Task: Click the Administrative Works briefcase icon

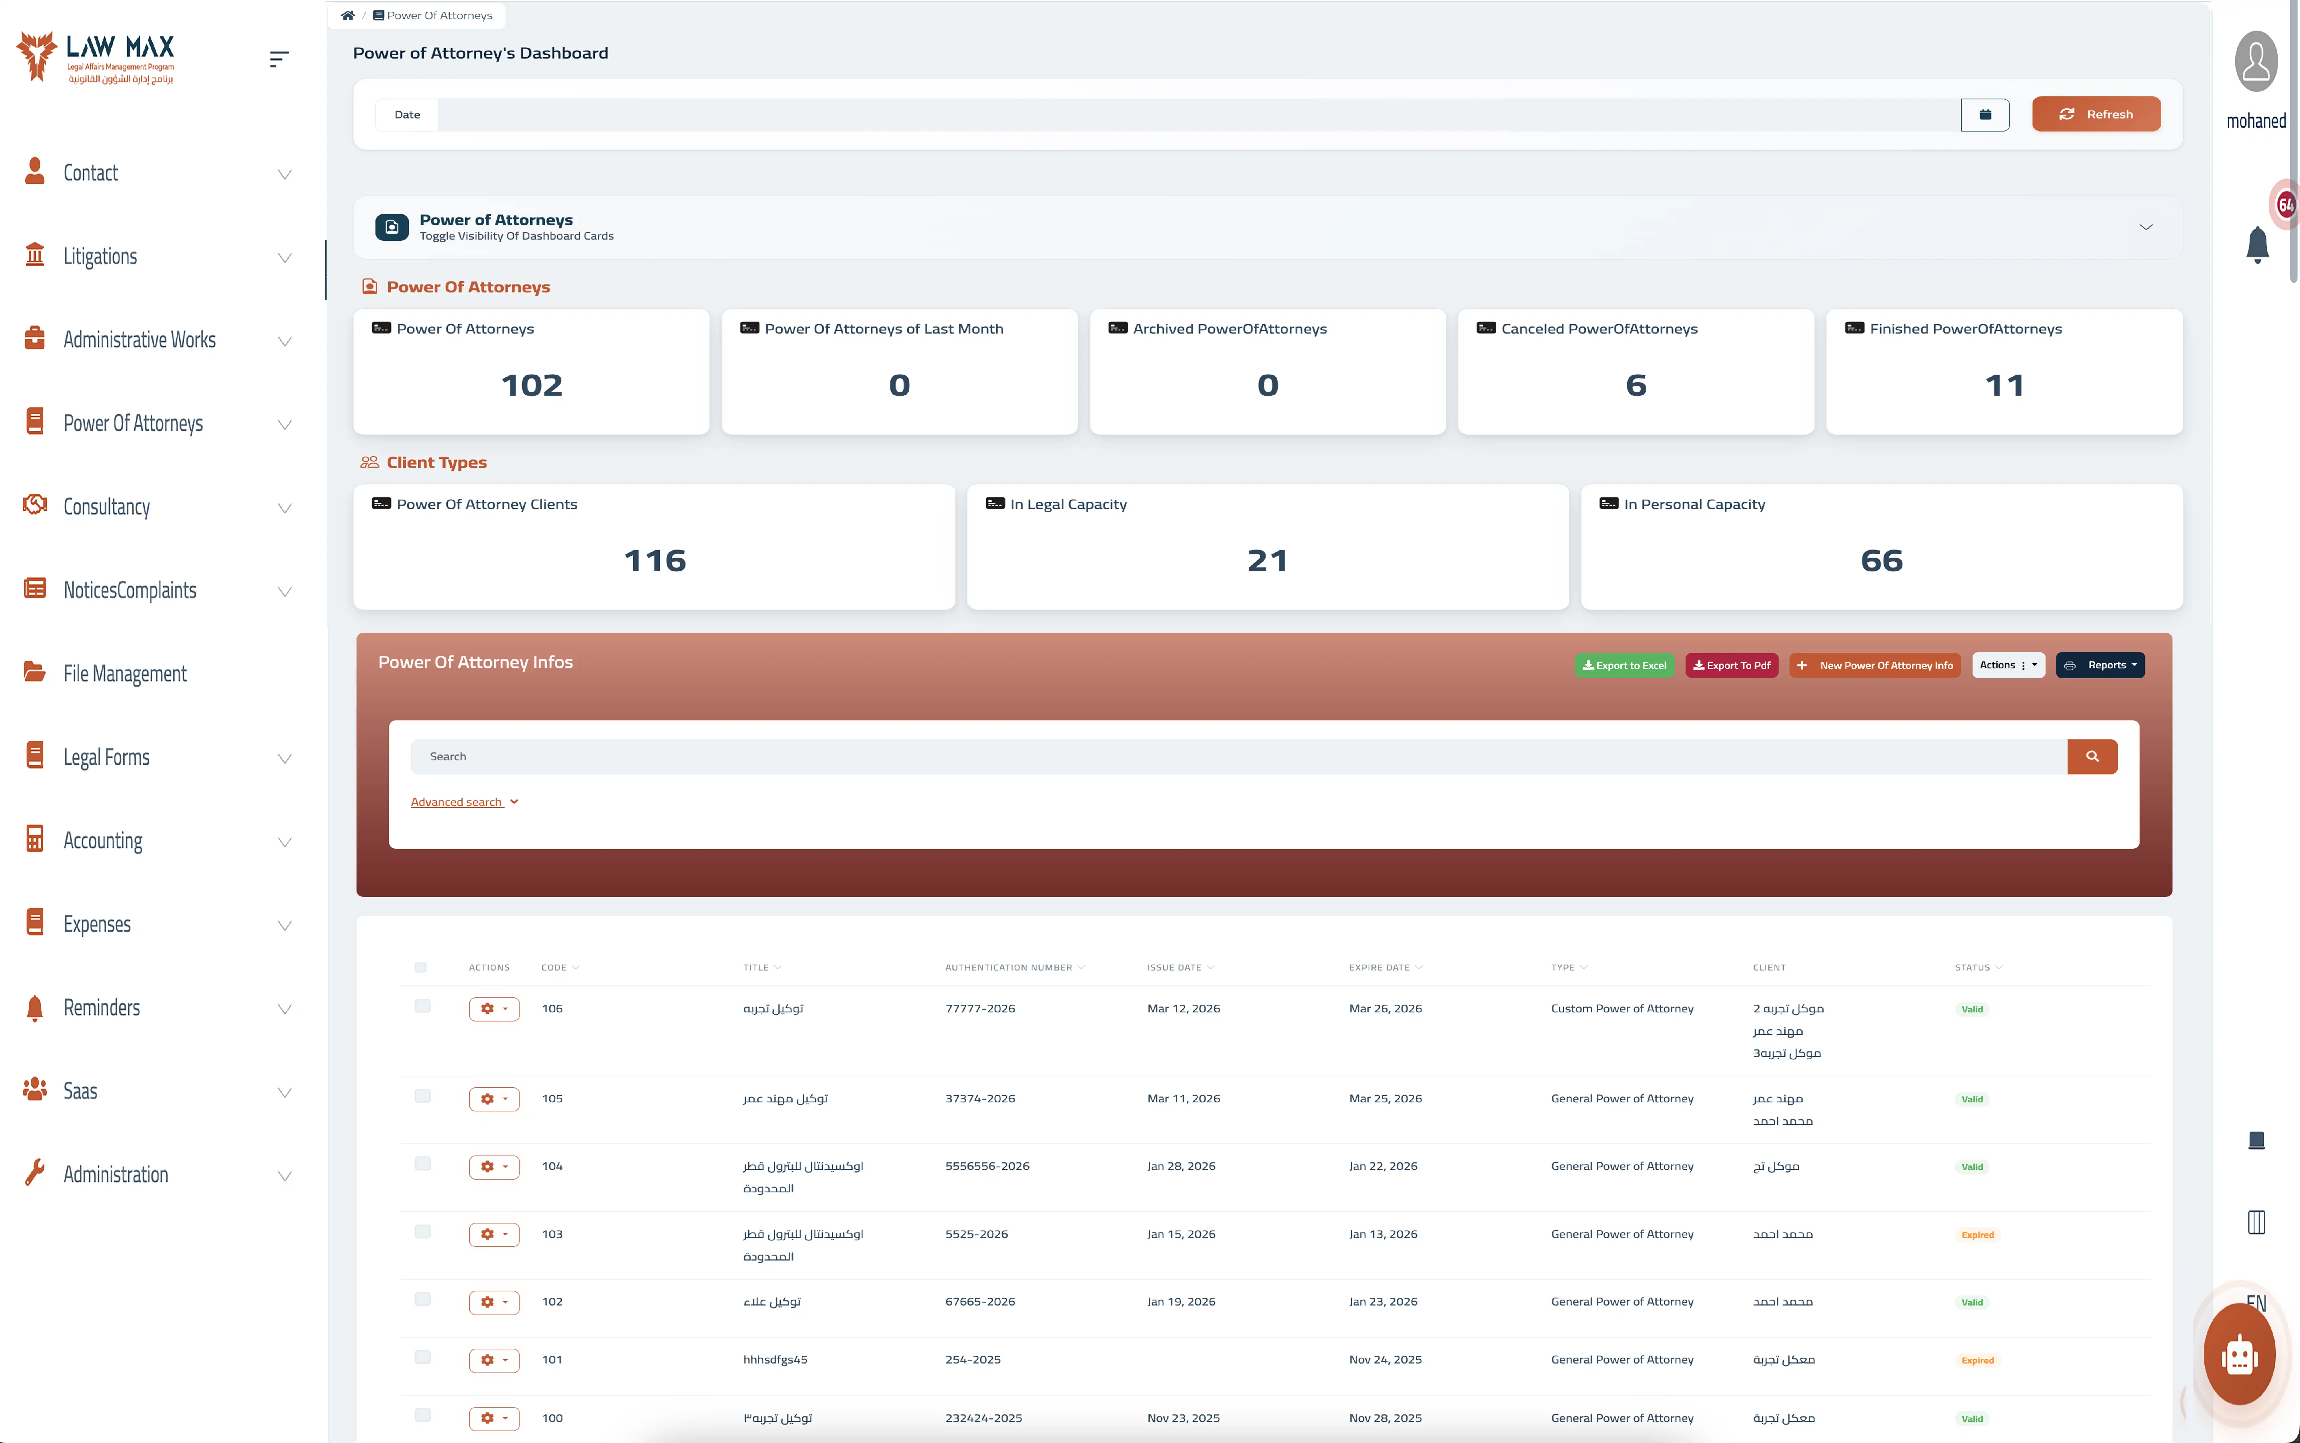Action: (x=35, y=338)
